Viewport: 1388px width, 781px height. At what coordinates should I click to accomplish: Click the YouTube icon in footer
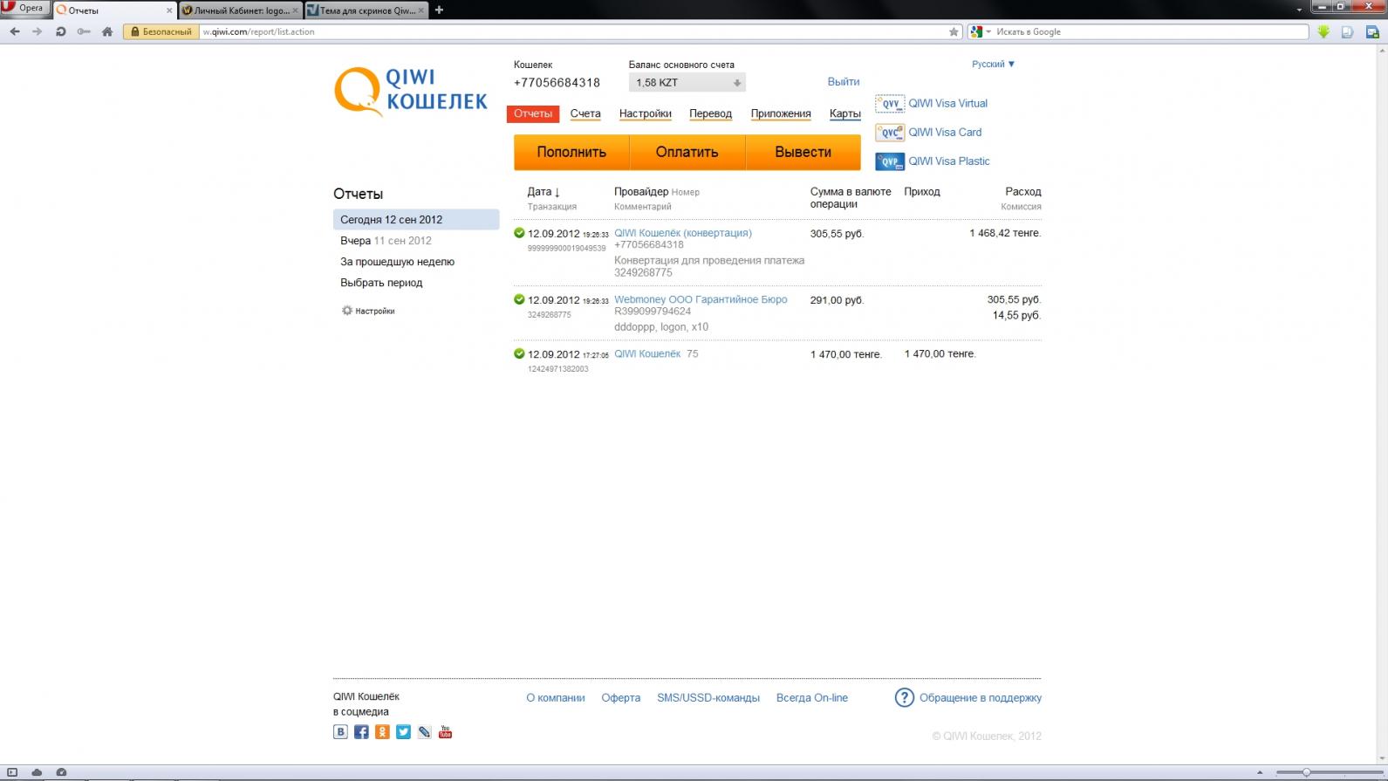click(445, 732)
